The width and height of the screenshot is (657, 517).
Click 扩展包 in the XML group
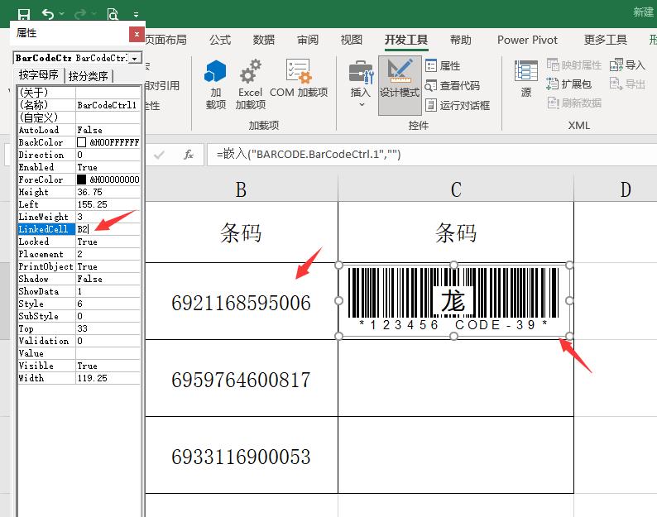click(x=569, y=84)
